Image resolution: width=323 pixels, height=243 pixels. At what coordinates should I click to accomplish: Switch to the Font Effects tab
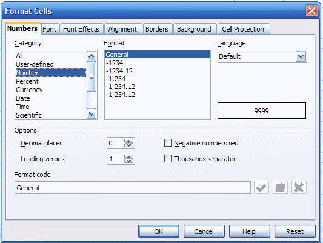[81, 29]
